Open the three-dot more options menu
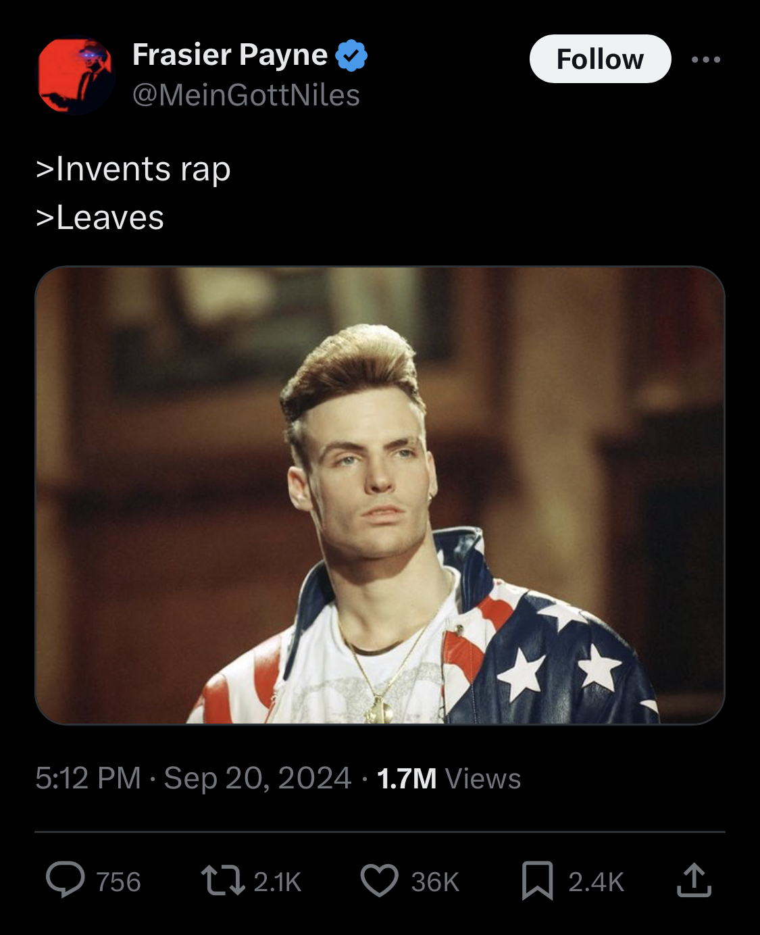The width and height of the screenshot is (760, 935). click(706, 59)
